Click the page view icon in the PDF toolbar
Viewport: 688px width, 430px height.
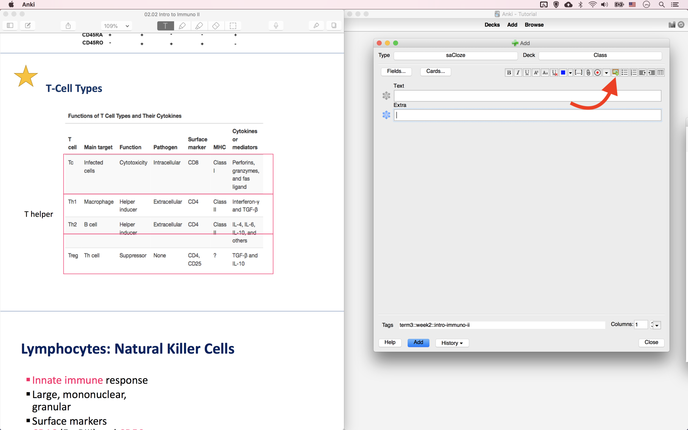[x=334, y=26]
